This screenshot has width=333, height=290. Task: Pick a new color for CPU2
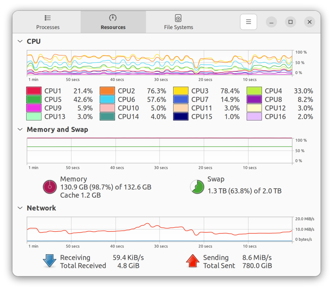click(107, 91)
